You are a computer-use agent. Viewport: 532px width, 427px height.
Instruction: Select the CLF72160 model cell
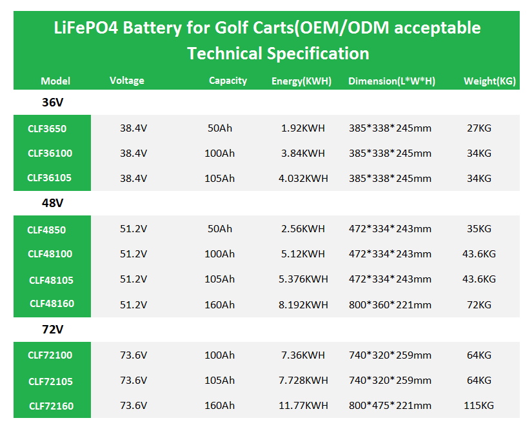[x=51, y=406]
